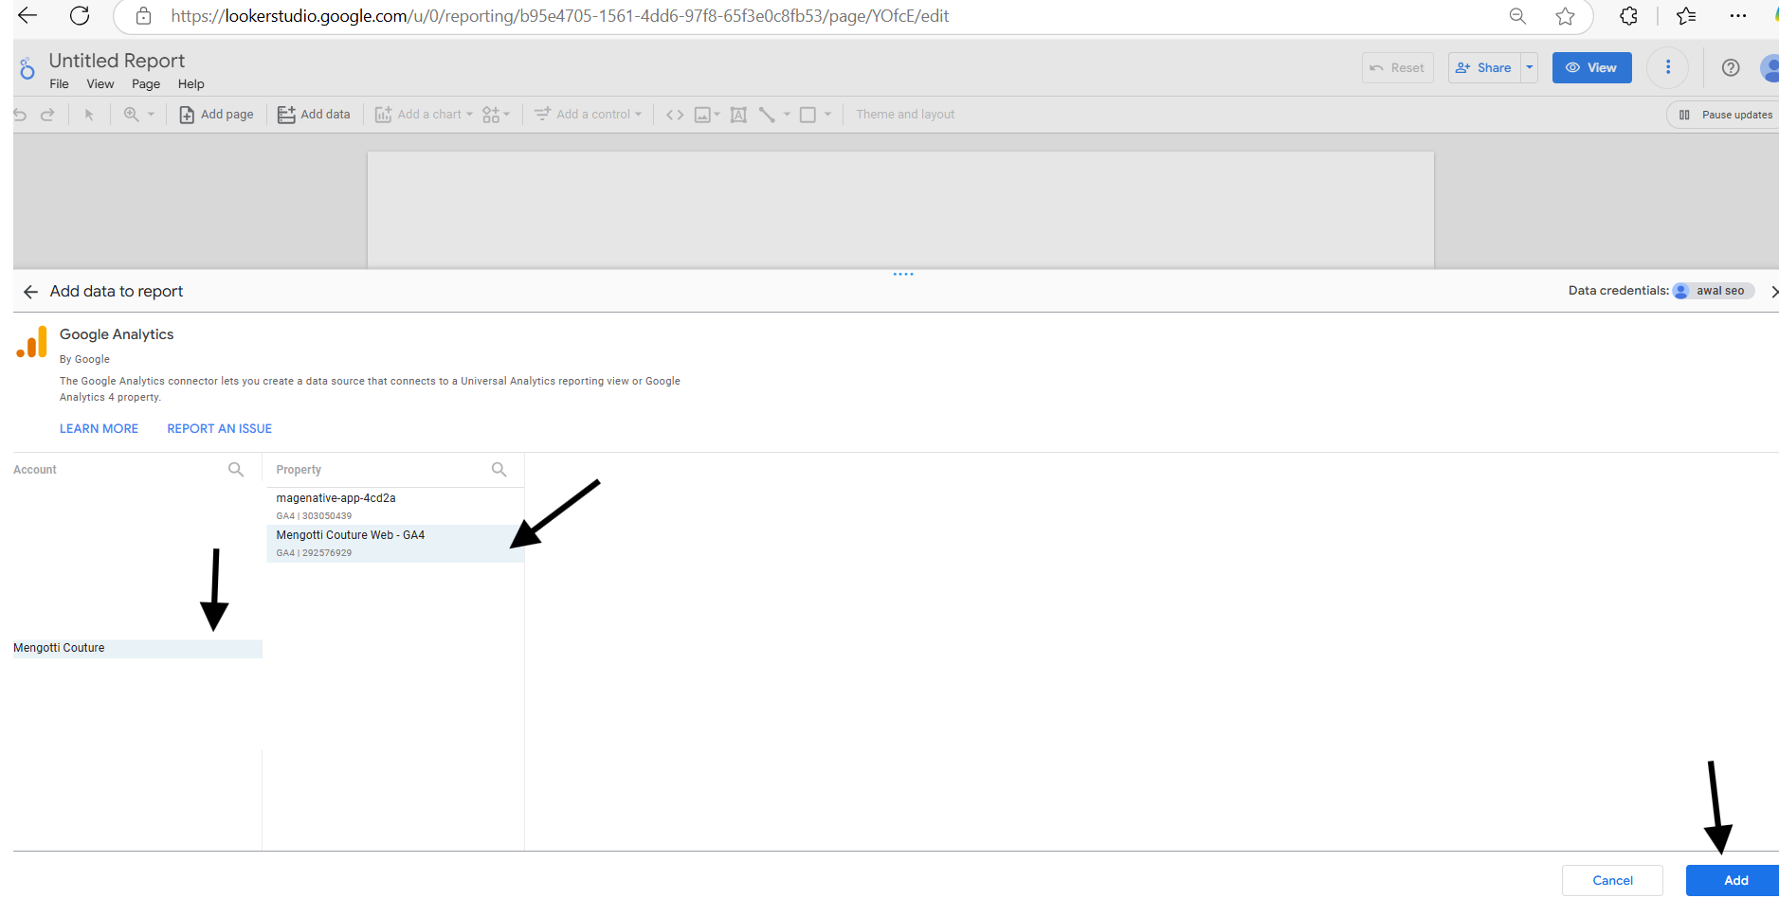
Task: Expand the community visualizations dropdown arrow
Action: [506, 115]
